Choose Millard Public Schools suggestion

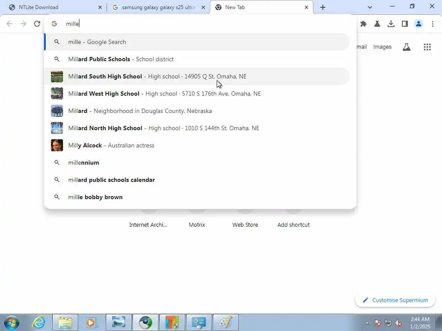pos(197,59)
